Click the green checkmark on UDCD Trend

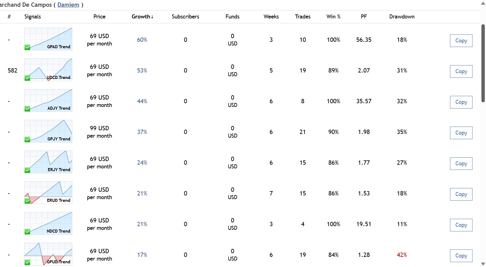[x=27, y=78]
